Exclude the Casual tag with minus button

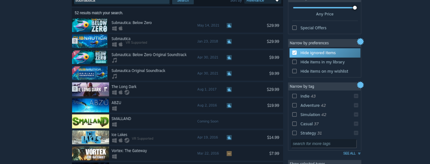pos(356,124)
